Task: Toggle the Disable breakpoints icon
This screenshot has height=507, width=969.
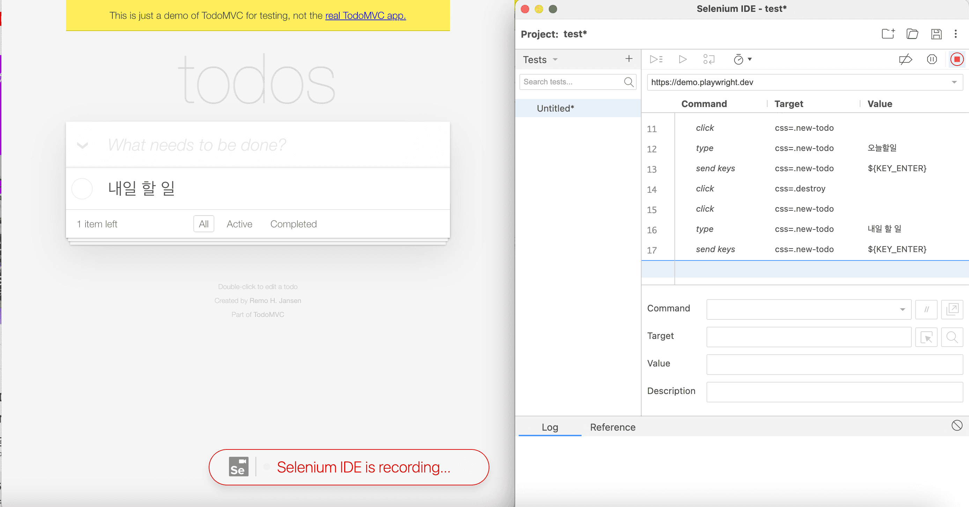Action: tap(905, 59)
